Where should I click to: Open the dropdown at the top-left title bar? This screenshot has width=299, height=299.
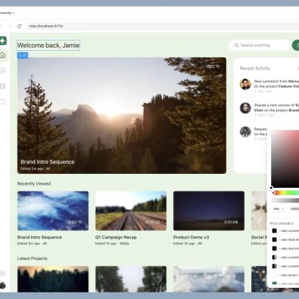point(7,13)
